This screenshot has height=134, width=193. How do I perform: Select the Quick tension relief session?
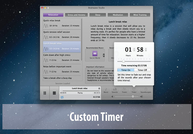(62, 35)
